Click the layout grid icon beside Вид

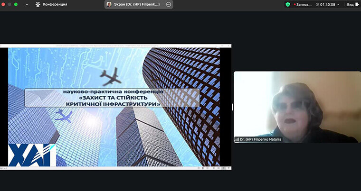(x=357, y=4)
